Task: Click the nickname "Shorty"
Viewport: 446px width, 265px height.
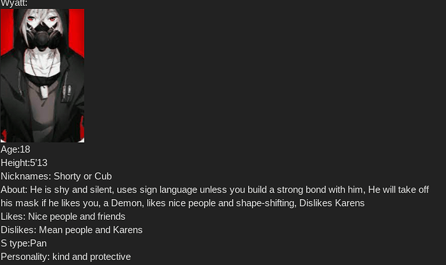Action: 67,176
